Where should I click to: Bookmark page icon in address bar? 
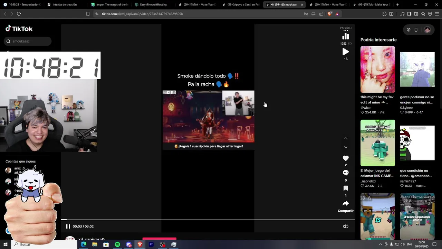(x=88, y=14)
